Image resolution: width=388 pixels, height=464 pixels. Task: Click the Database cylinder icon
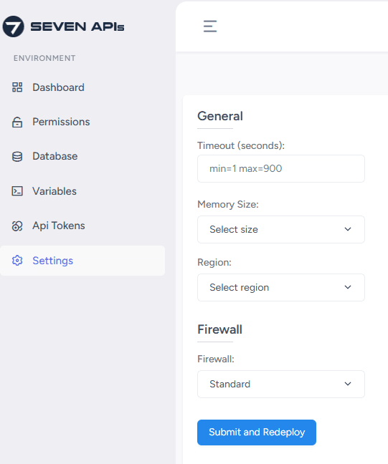pyautogui.click(x=17, y=157)
